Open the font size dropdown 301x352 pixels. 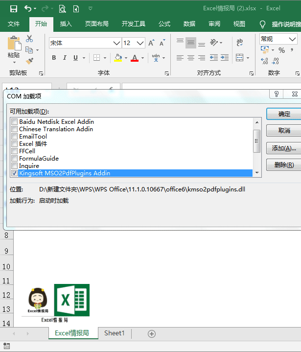click(140, 43)
